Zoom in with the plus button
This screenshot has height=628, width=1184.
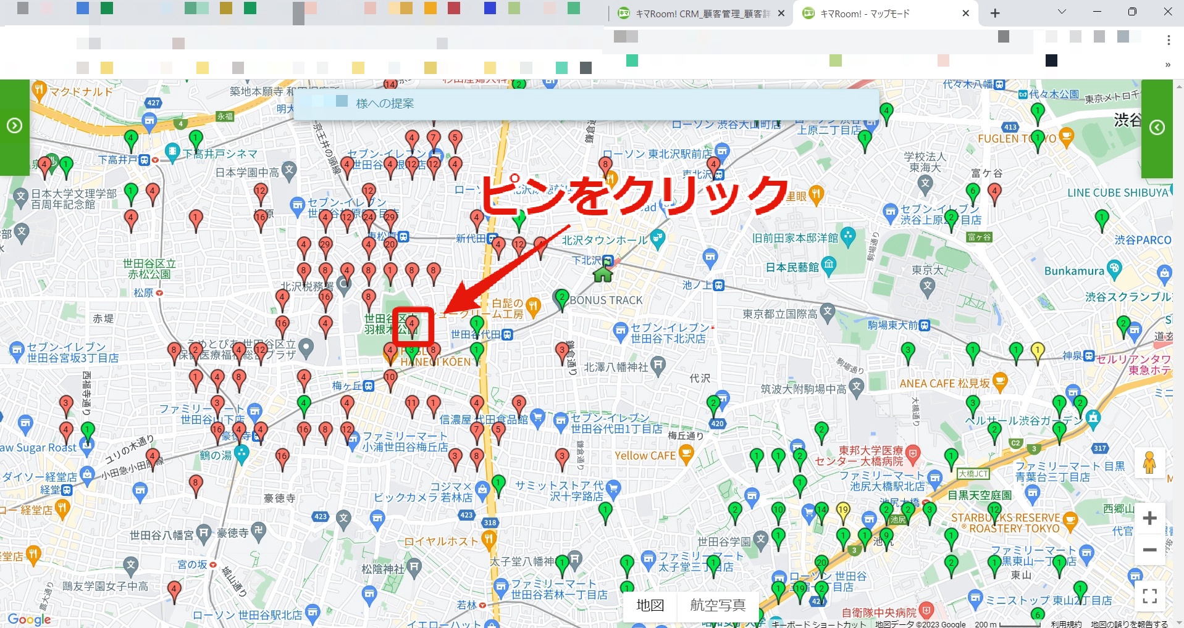tap(1149, 518)
